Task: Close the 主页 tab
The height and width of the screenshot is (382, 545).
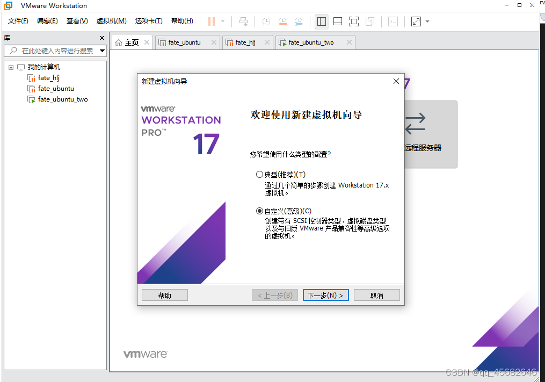Action: click(147, 42)
